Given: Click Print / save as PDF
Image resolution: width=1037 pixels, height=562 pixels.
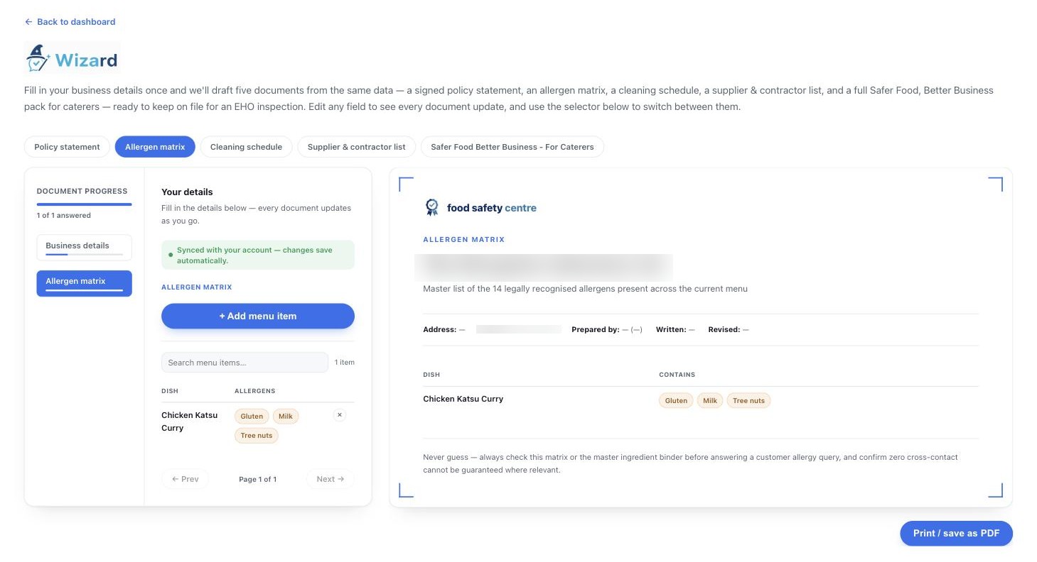Looking at the screenshot, I should (956, 534).
